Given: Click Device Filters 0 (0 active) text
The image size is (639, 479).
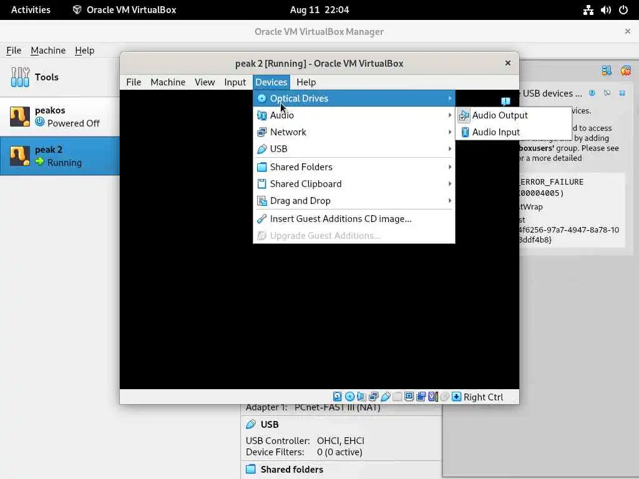Looking at the screenshot, I should tap(304, 452).
